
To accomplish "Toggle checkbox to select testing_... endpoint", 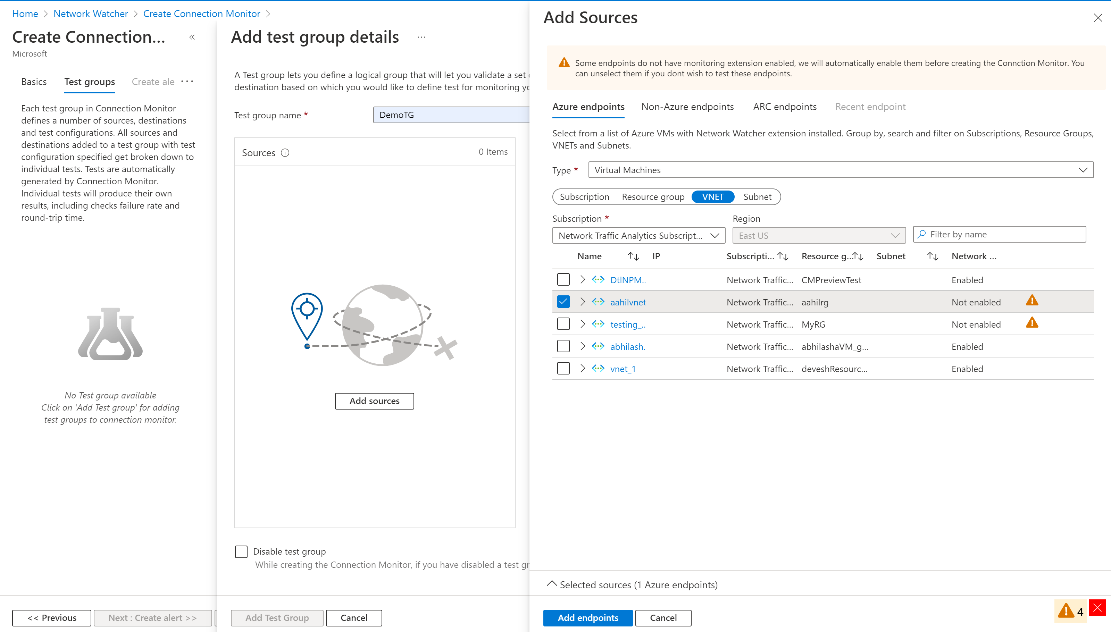I will click(563, 324).
